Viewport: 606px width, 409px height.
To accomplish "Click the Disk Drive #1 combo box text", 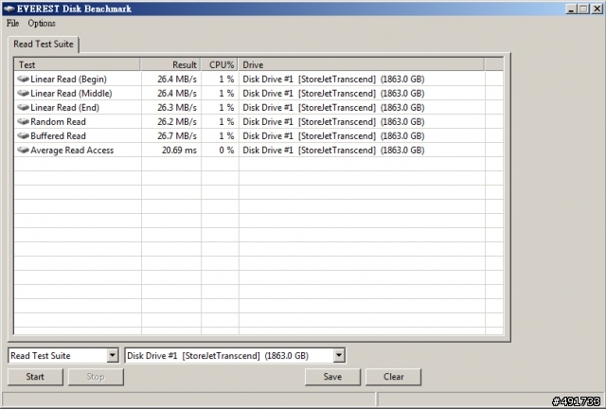I will pyautogui.click(x=218, y=356).
